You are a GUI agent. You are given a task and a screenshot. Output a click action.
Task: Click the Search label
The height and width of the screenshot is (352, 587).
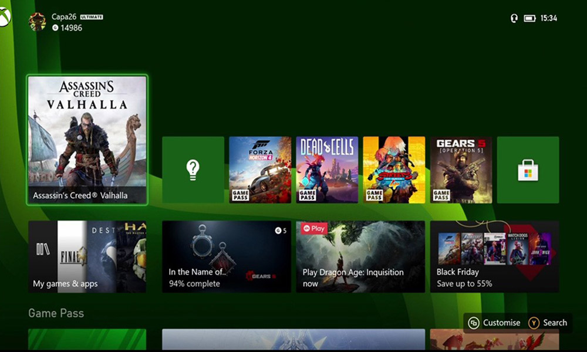click(555, 323)
